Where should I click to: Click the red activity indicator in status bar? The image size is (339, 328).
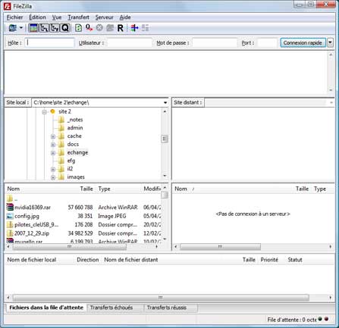point(326,319)
